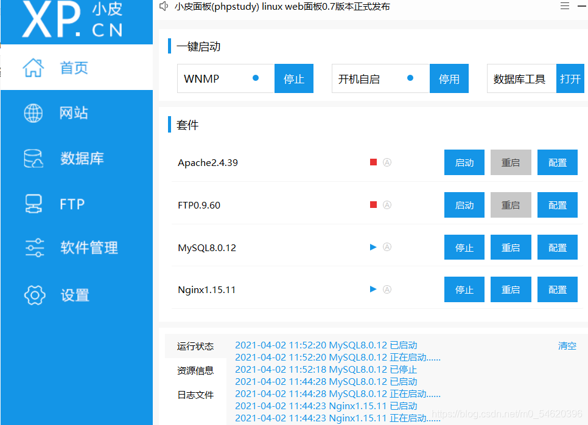
Task: Start Apache2.4.39 with 启动
Action: pyautogui.click(x=464, y=162)
